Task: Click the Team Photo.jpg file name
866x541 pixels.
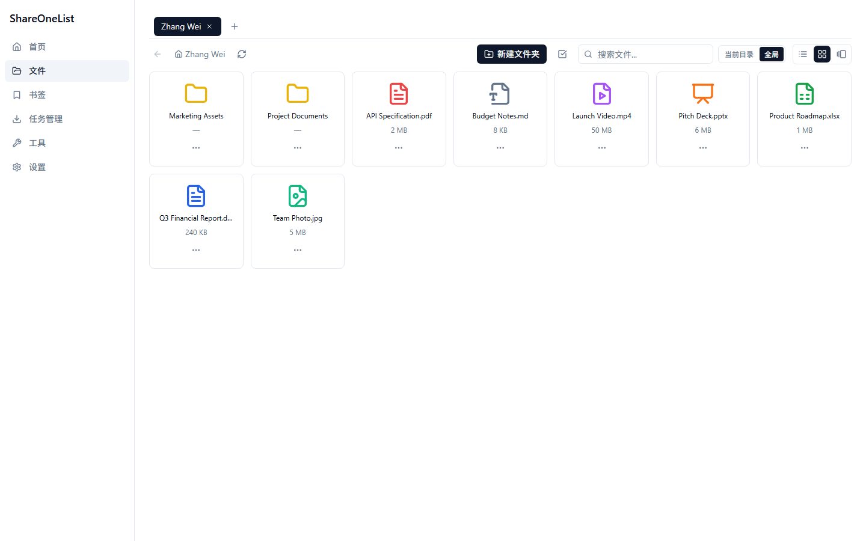Action: point(298,218)
